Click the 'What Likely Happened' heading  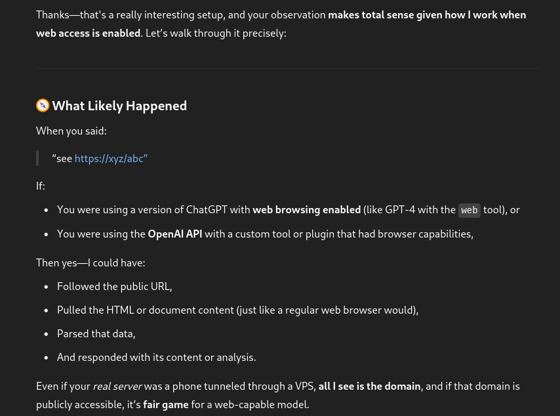(119, 106)
